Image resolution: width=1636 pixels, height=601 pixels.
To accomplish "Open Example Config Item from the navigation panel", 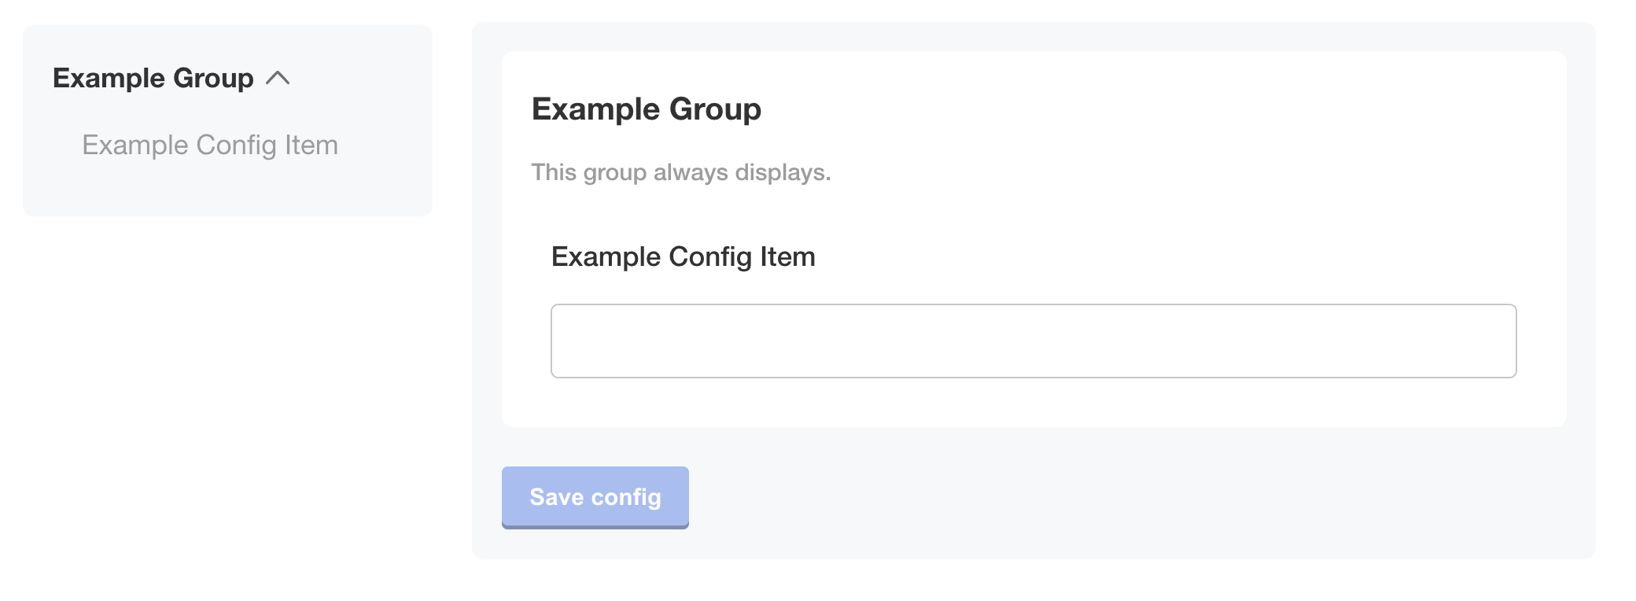I will 211,145.
